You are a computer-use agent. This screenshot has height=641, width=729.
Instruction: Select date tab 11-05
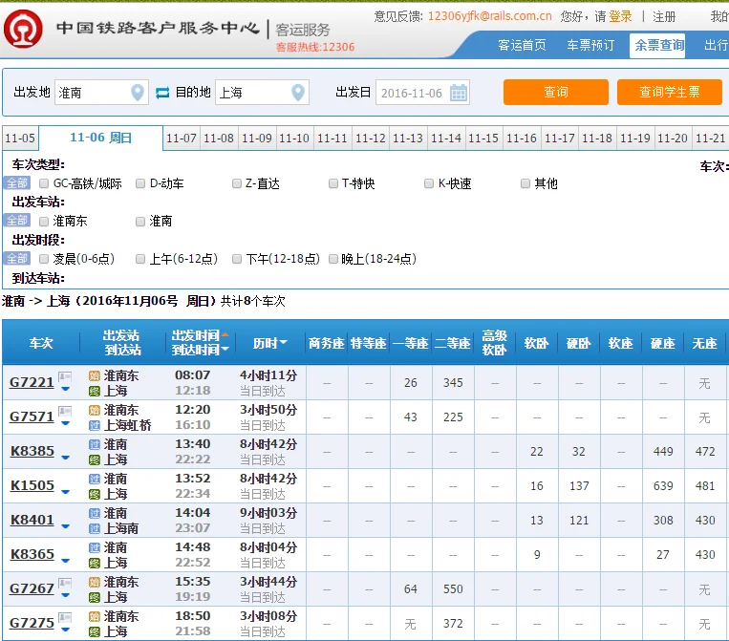[20, 139]
